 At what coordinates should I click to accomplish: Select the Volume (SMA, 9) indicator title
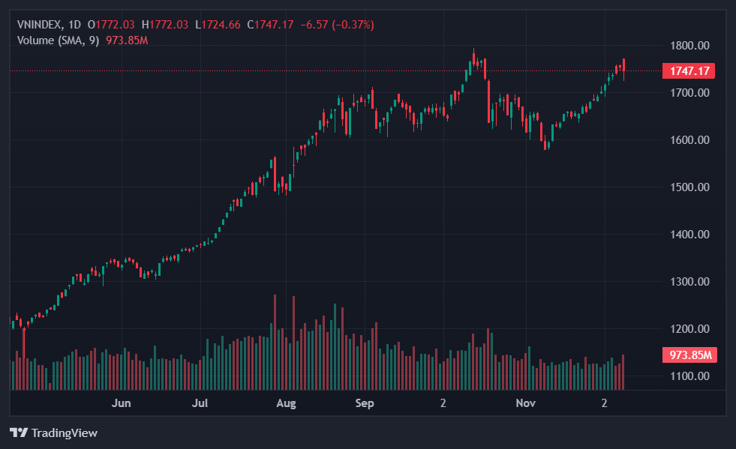[58, 40]
